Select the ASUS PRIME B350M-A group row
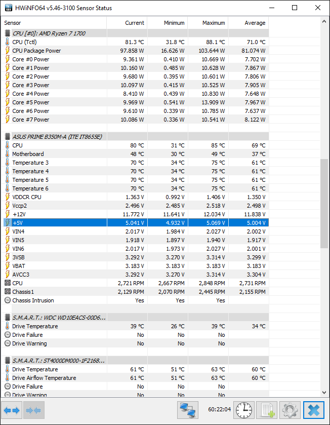 [135, 137]
